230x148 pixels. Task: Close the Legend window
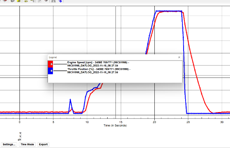click(x=179, y=57)
